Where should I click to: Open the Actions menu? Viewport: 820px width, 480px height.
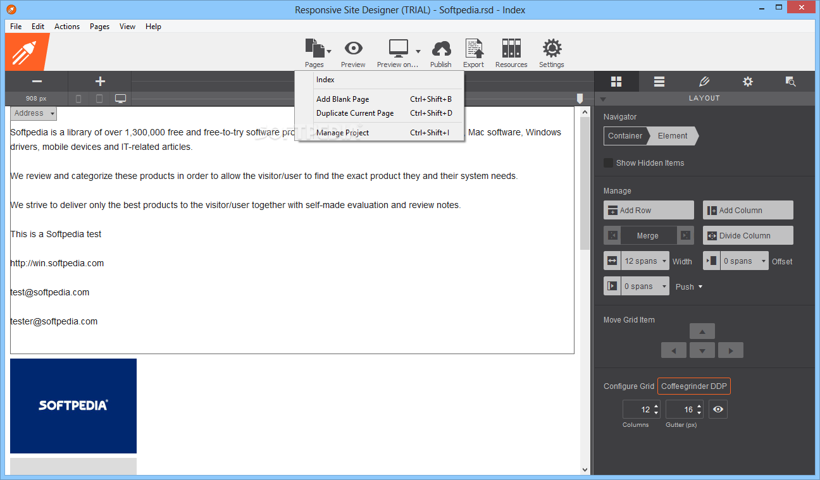67,27
